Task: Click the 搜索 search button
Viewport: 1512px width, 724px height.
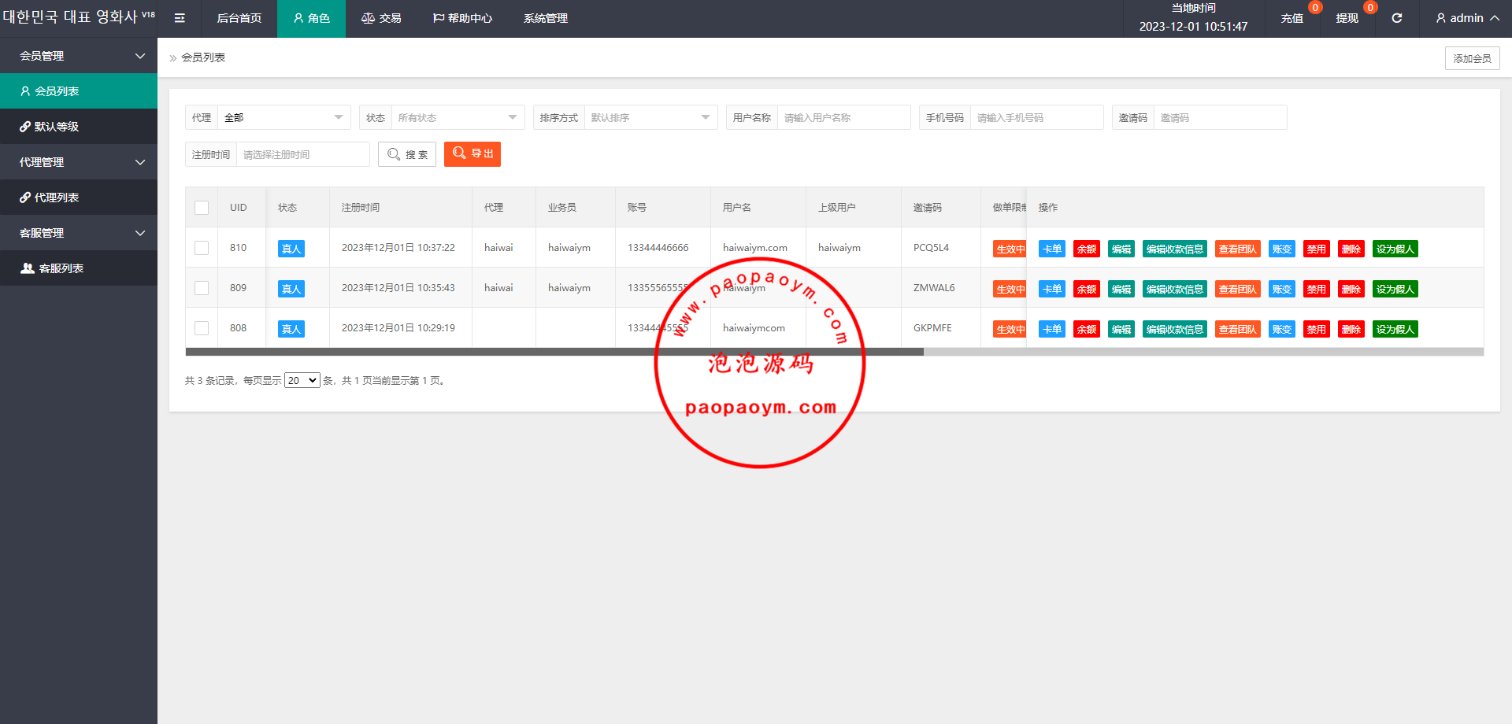Action: pos(407,154)
